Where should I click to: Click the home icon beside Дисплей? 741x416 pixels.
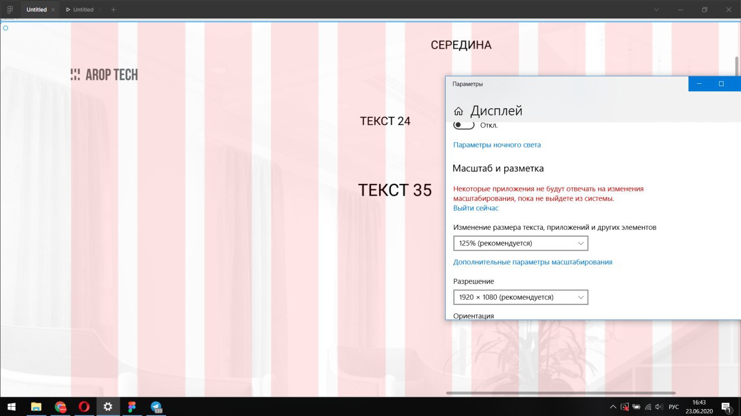coord(458,111)
